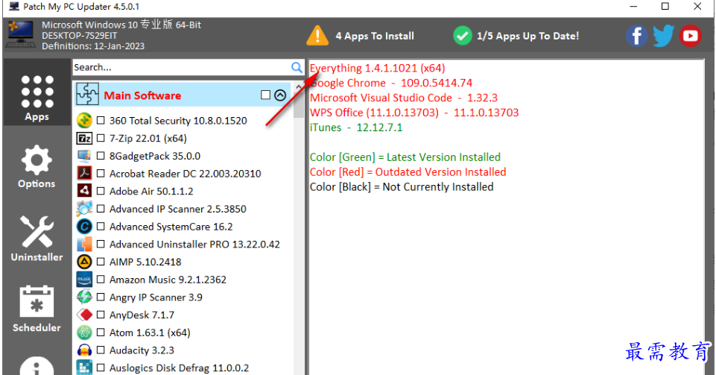Click the Acrobat Reader DC icon
716x375 pixels.
84,174
